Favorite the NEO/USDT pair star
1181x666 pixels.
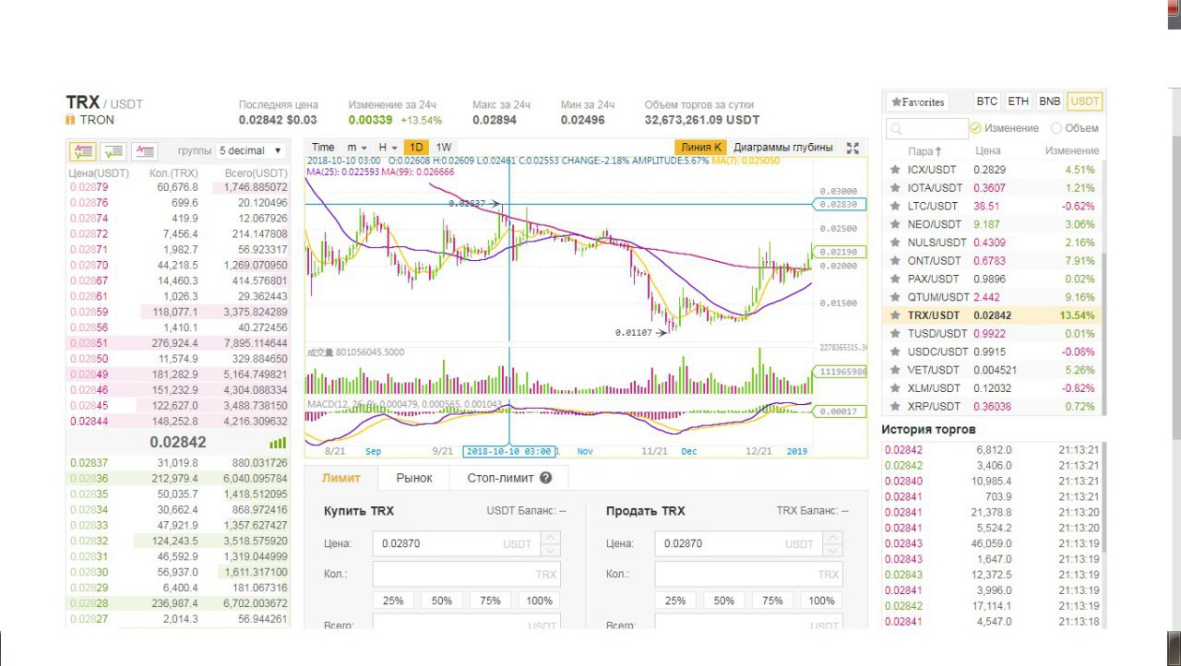coord(894,224)
